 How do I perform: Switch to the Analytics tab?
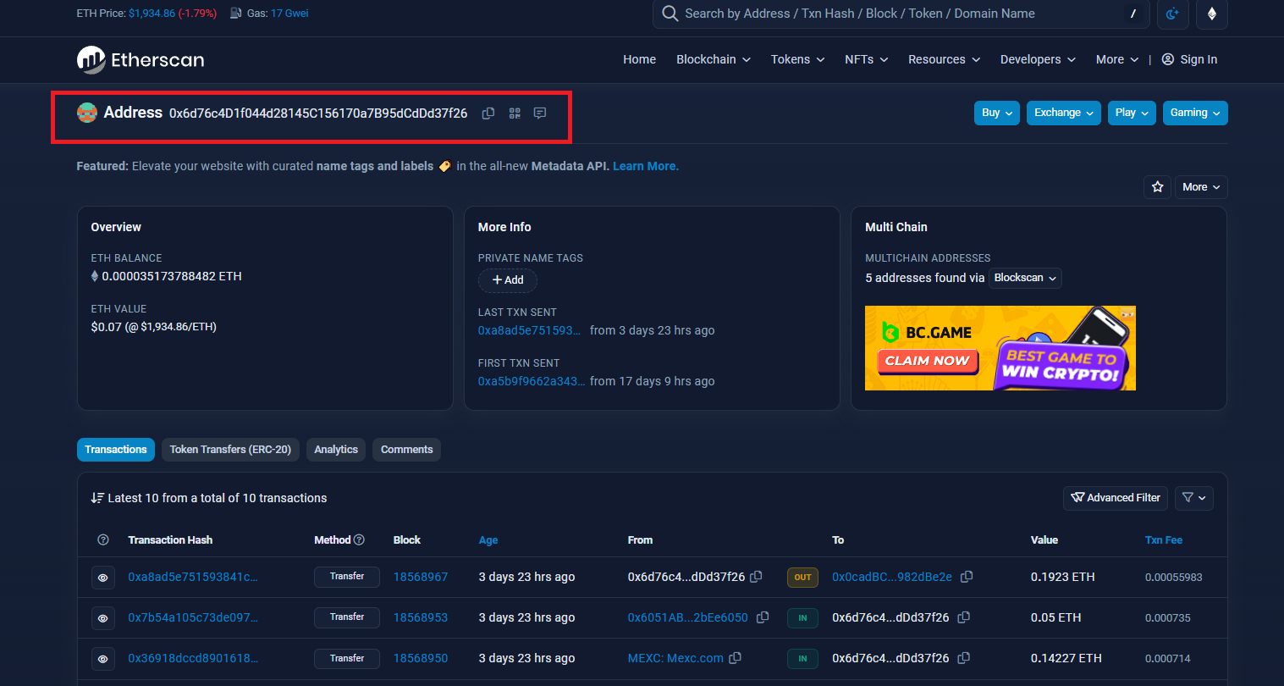coord(336,450)
